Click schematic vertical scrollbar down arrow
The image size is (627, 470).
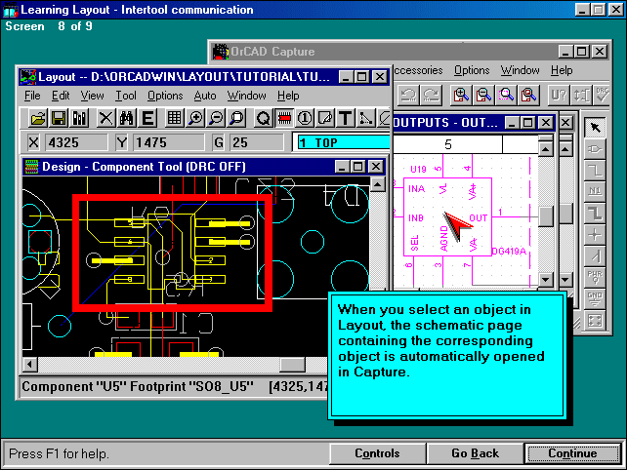pos(548,280)
